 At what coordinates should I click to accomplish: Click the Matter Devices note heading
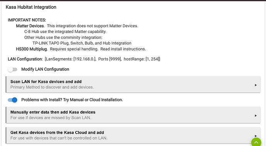pyautogui.click(x=30, y=26)
